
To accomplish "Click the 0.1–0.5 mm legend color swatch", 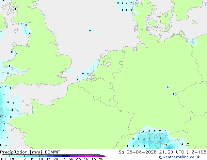I will [6, 156].
